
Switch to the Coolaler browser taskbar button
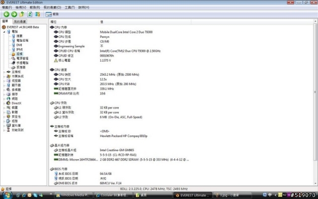[x=113, y=195]
